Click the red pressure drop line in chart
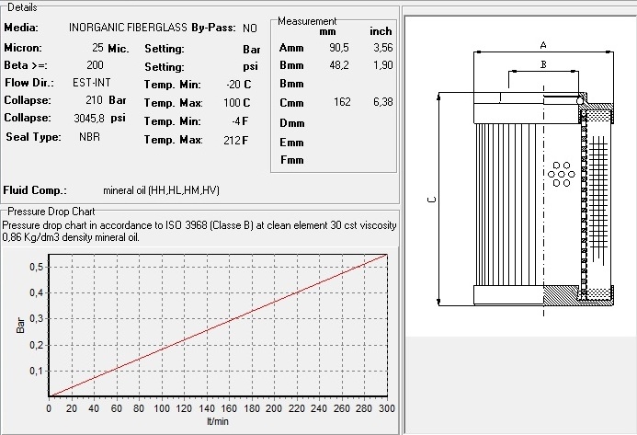 coord(218,326)
